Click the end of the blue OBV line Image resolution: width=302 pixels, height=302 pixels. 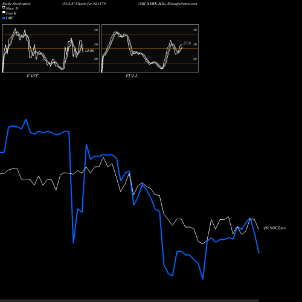(x=259, y=252)
